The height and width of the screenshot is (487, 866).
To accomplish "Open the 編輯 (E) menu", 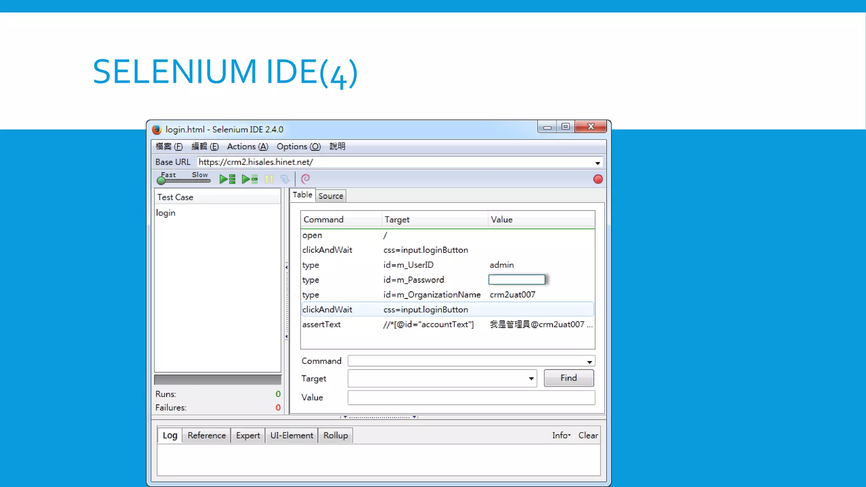I will coord(205,147).
